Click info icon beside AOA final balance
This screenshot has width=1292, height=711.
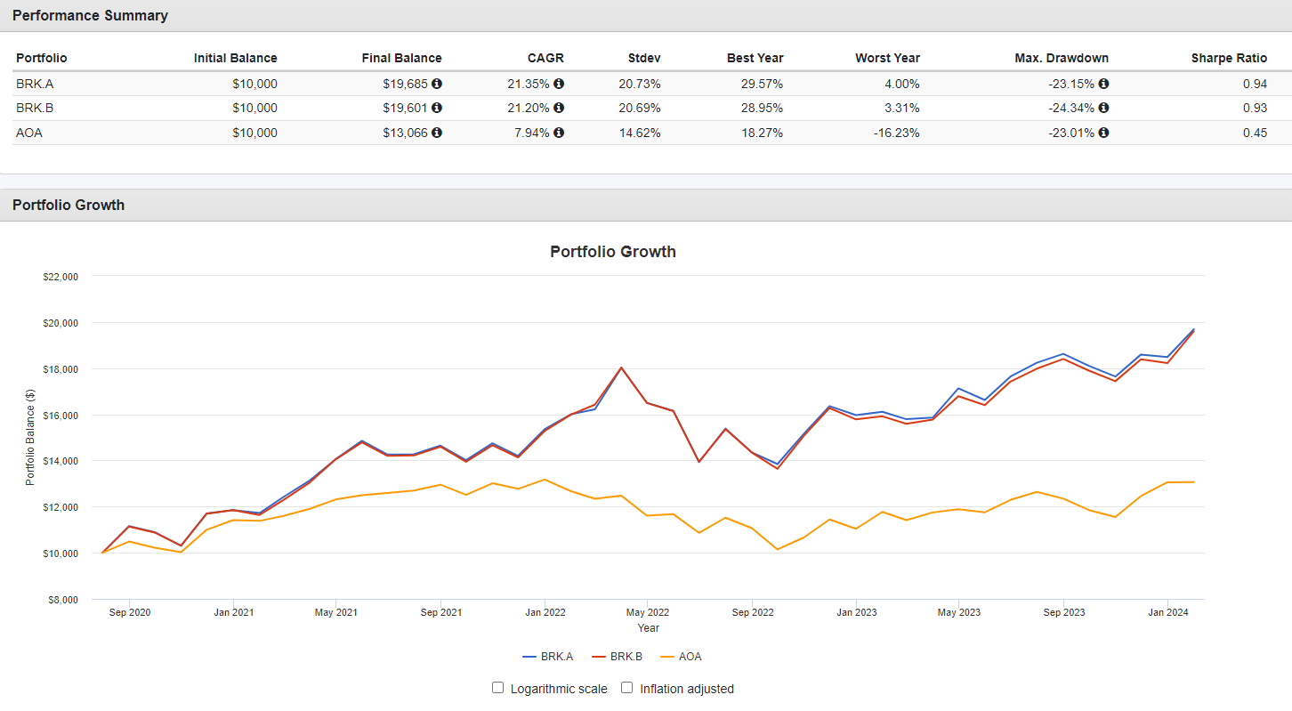(x=437, y=133)
